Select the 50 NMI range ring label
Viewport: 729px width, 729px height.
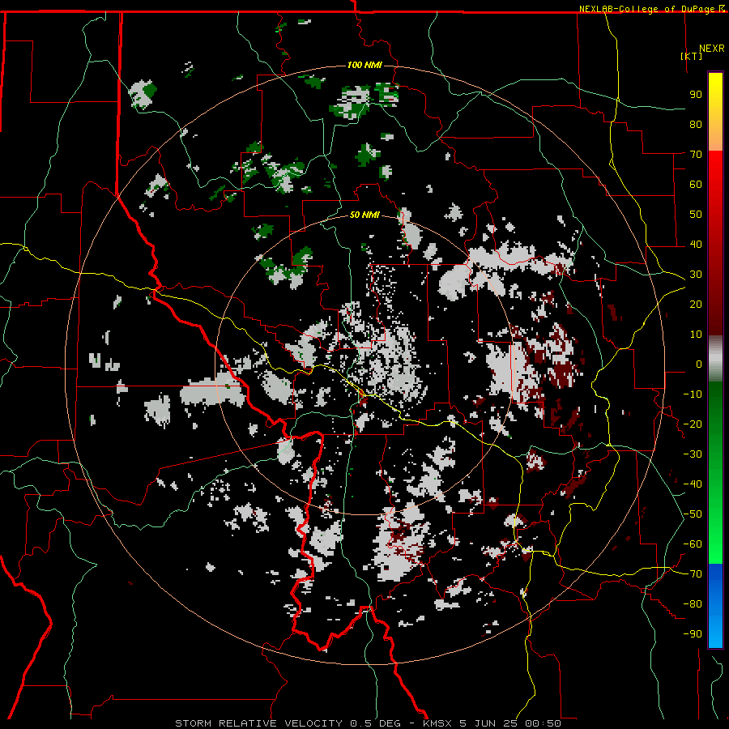click(x=364, y=215)
